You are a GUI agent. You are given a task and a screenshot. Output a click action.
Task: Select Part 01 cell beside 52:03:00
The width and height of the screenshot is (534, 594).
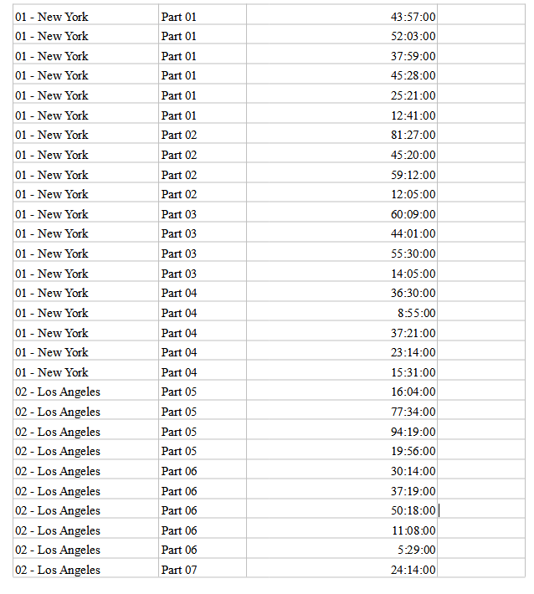click(179, 36)
